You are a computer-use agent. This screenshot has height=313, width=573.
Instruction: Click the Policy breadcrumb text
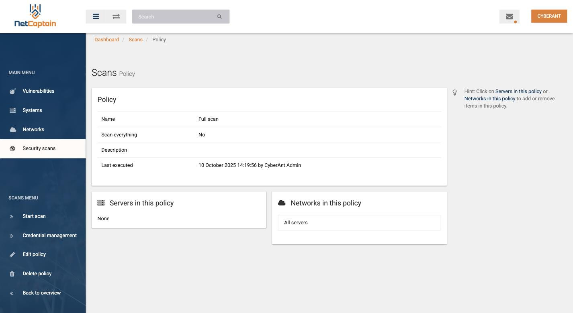tap(159, 40)
